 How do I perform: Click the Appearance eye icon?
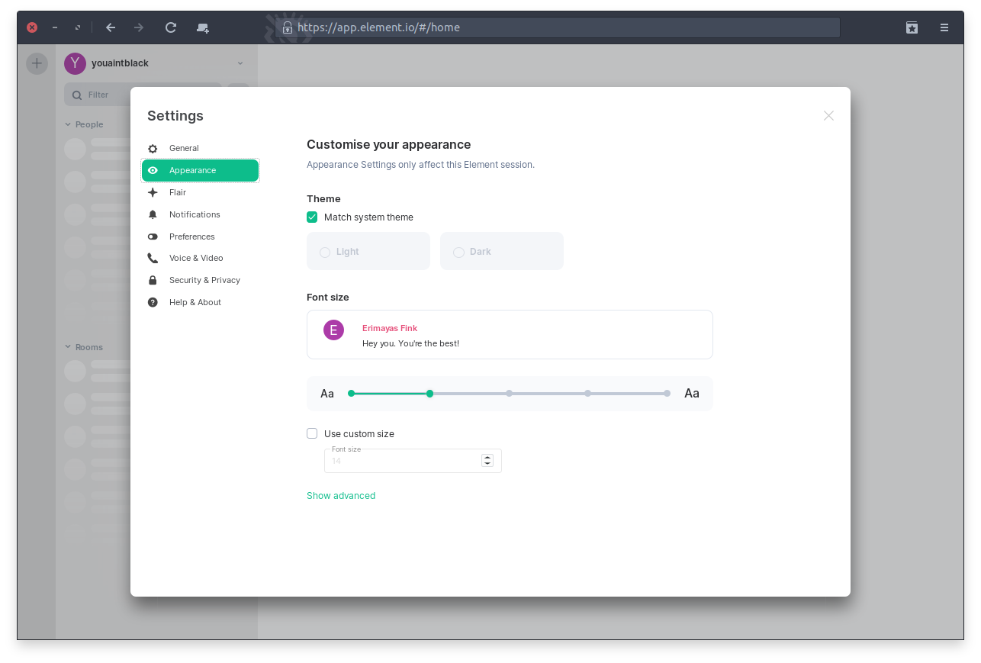click(153, 170)
